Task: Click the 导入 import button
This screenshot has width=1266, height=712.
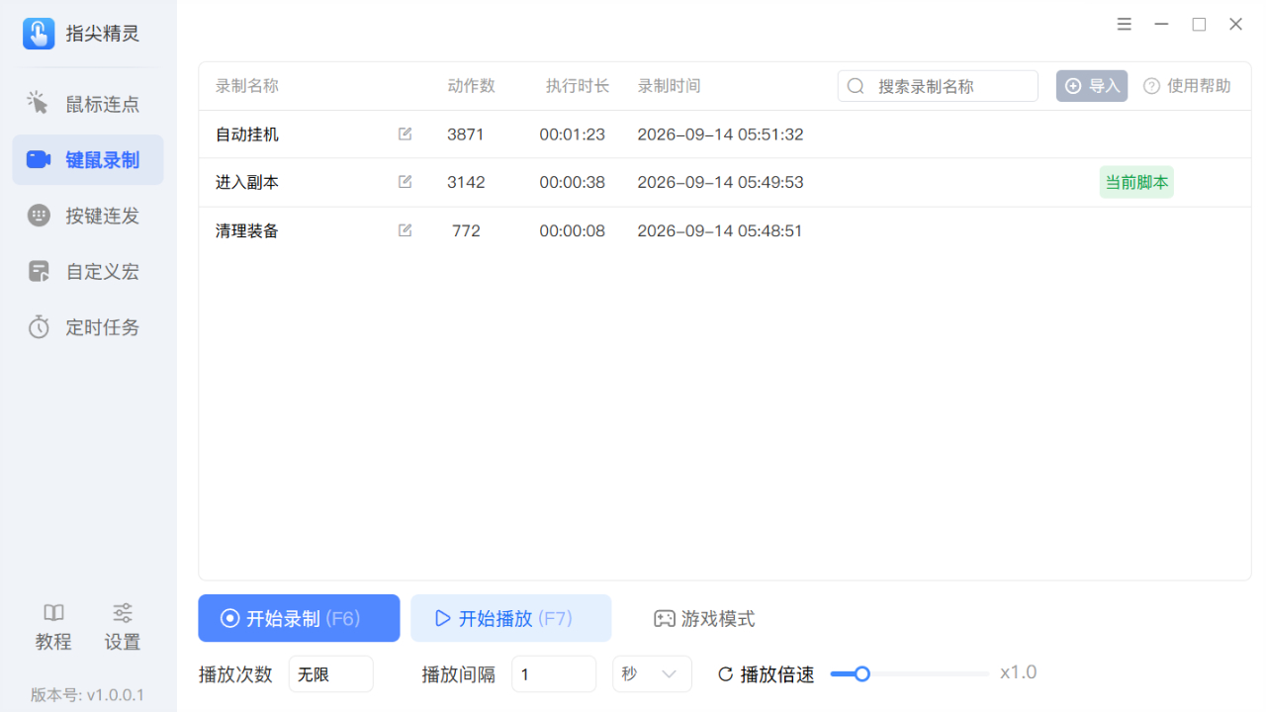Action: tap(1092, 86)
